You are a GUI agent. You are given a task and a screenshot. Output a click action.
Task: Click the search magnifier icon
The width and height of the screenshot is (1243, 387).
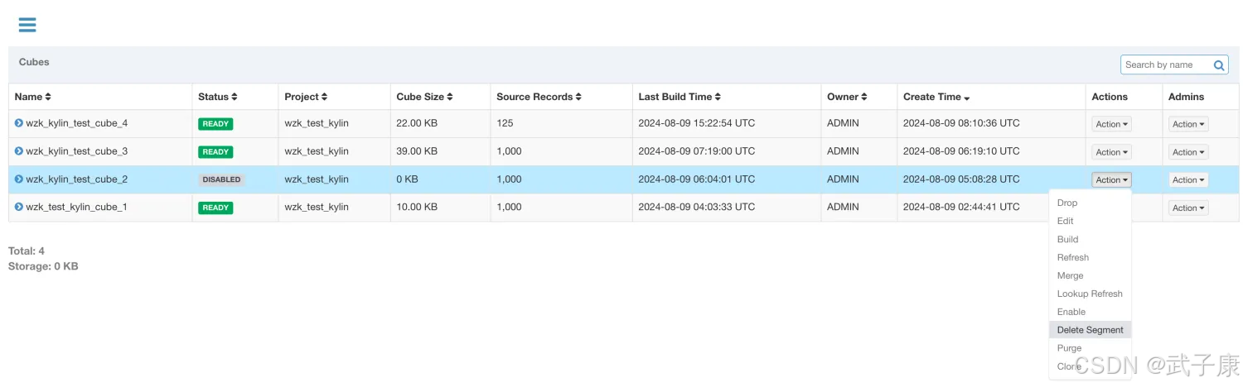click(x=1219, y=65)
